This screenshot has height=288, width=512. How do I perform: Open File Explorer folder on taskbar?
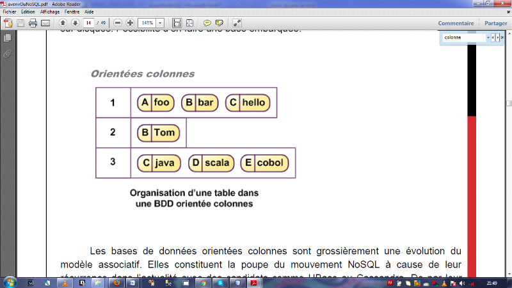(x=98, y=283)
